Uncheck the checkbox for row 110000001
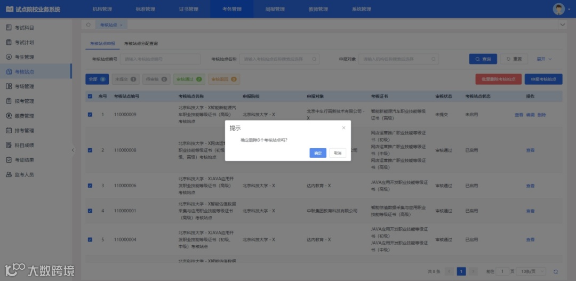 90,211
